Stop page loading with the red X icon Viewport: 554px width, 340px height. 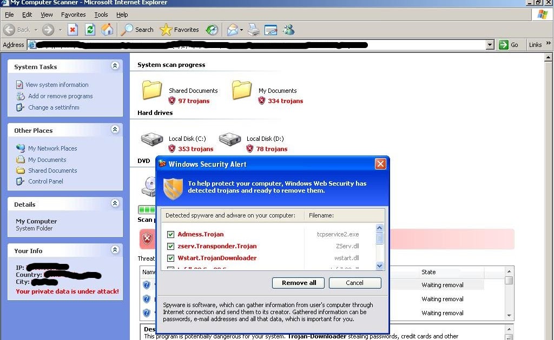(72, 30)
